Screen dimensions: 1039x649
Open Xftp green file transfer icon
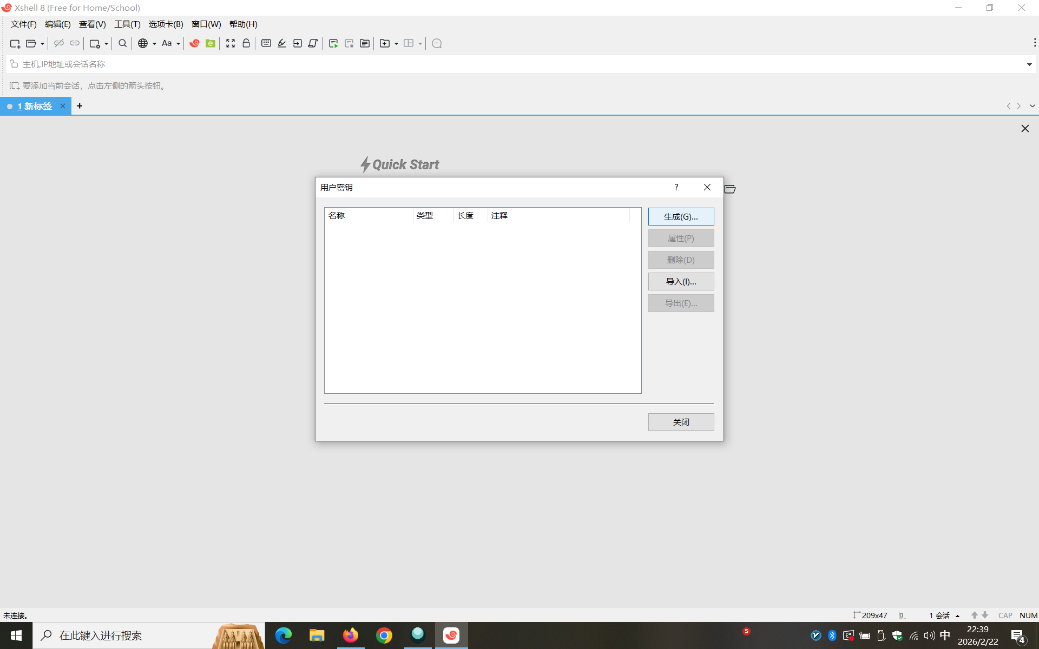(x=211, y=43)
